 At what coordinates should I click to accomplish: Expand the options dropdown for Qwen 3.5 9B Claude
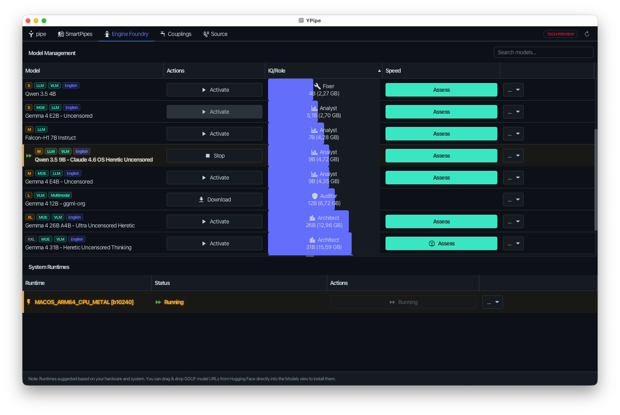513,156
